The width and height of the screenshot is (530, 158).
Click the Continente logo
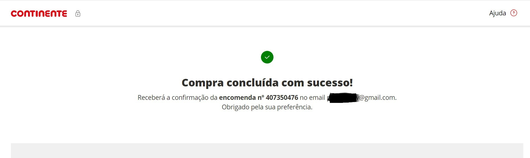coord(39,13)
